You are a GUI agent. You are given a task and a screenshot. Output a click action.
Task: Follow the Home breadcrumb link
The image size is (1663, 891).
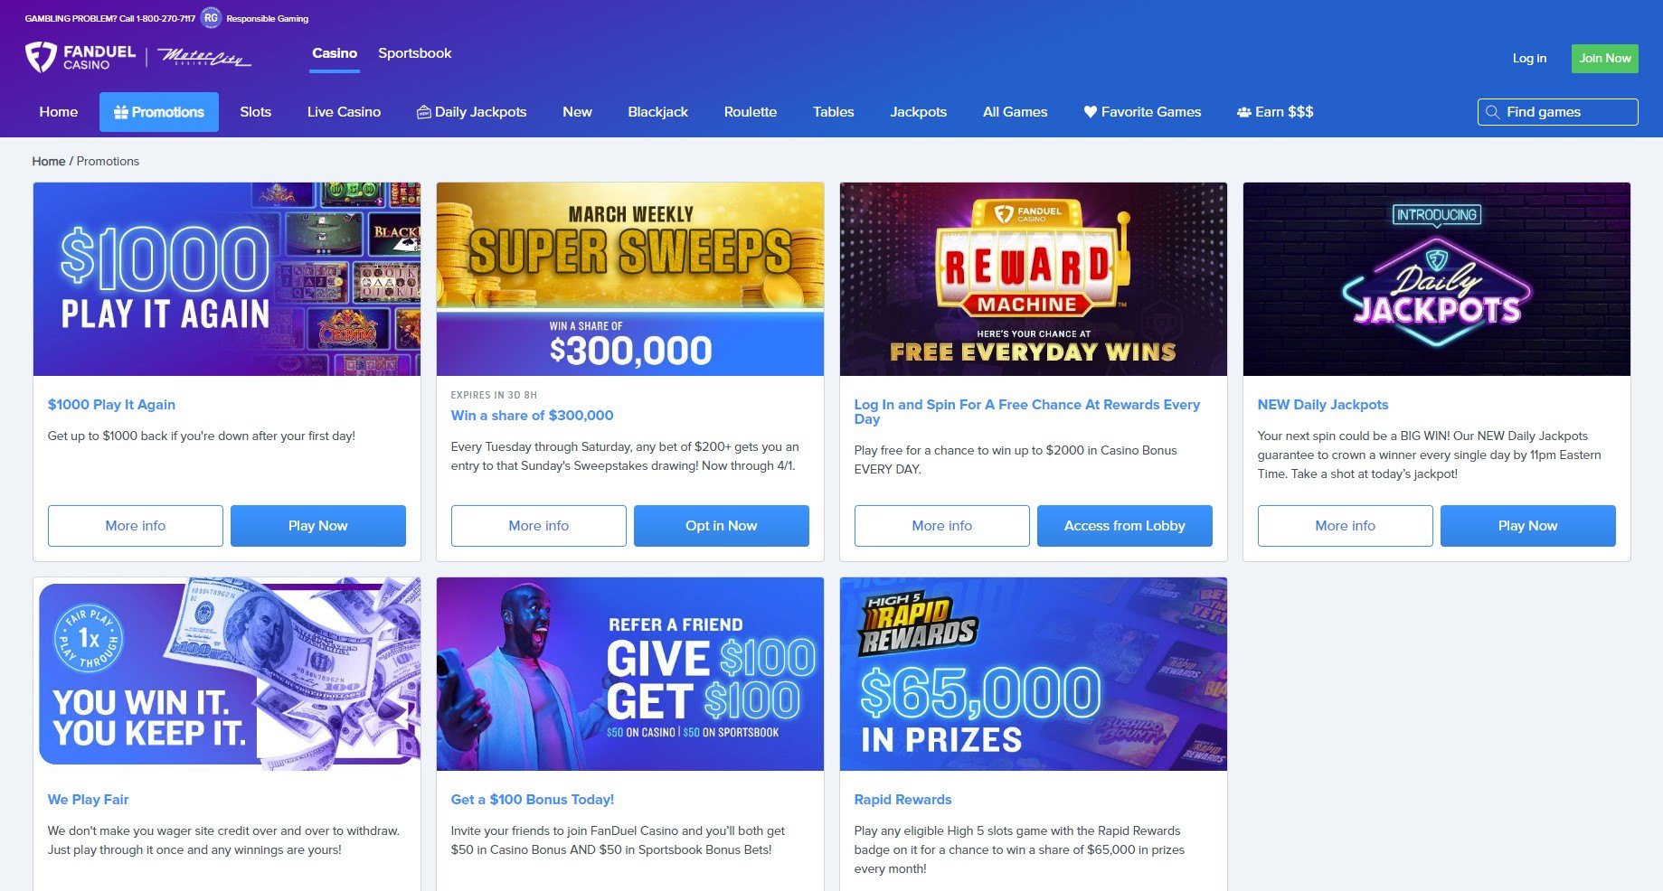click(x=49, y=161)
